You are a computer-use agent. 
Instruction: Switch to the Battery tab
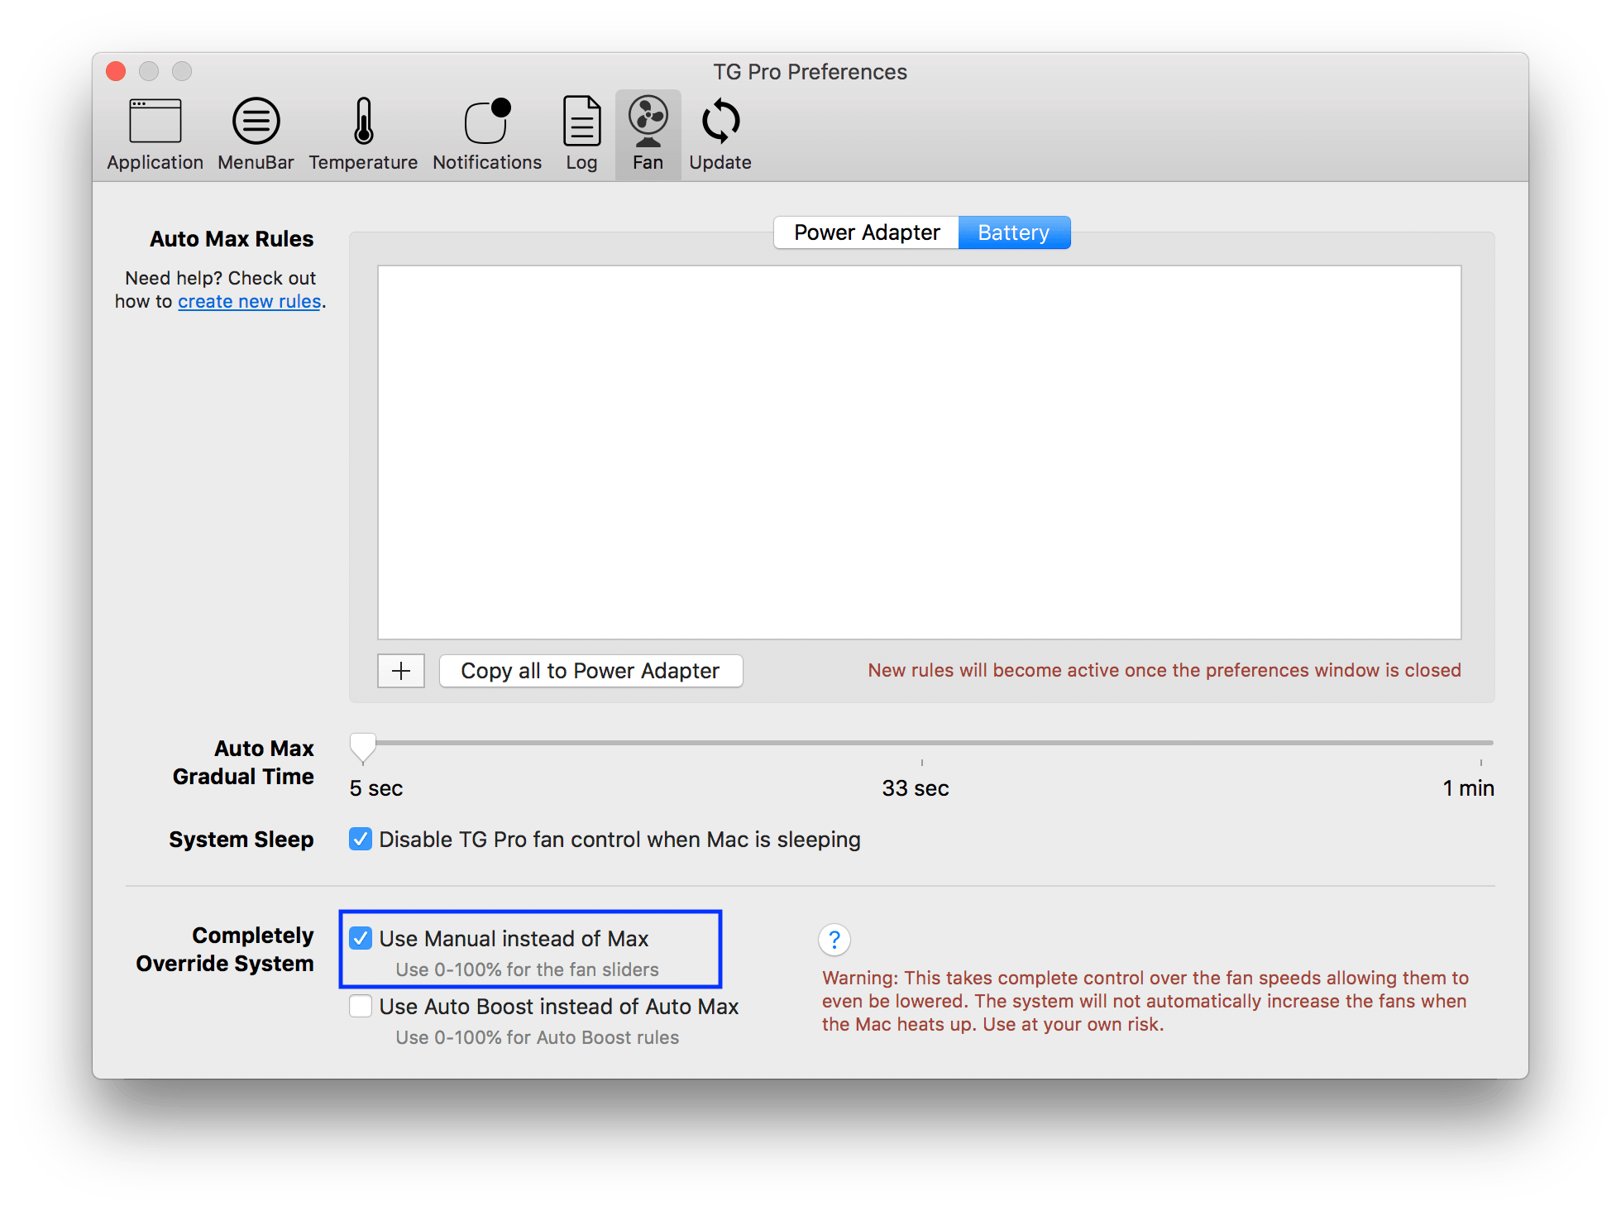tap(1014, 232)
